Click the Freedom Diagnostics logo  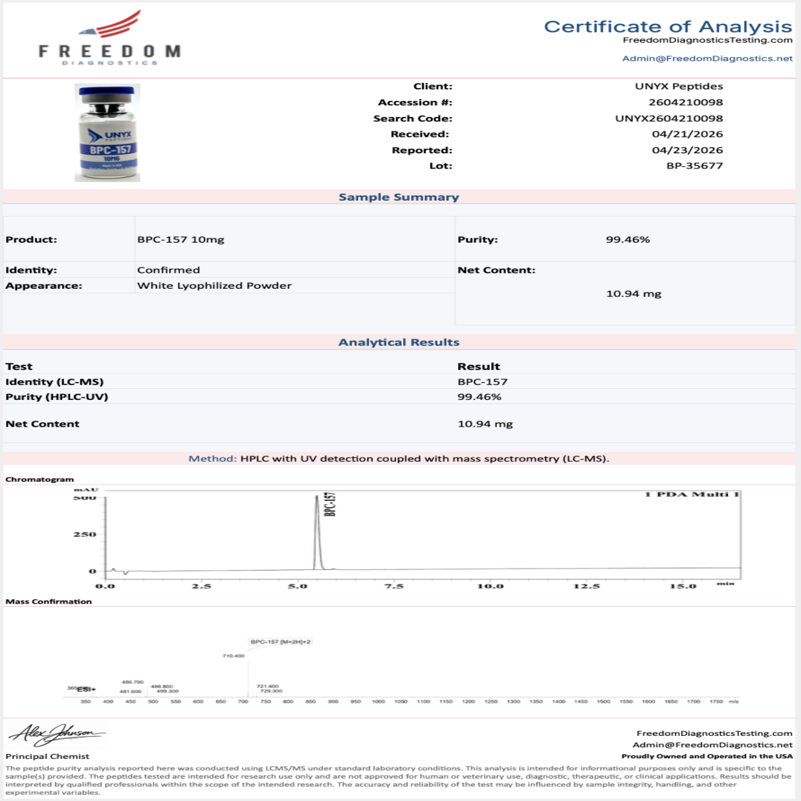(109, 38)
